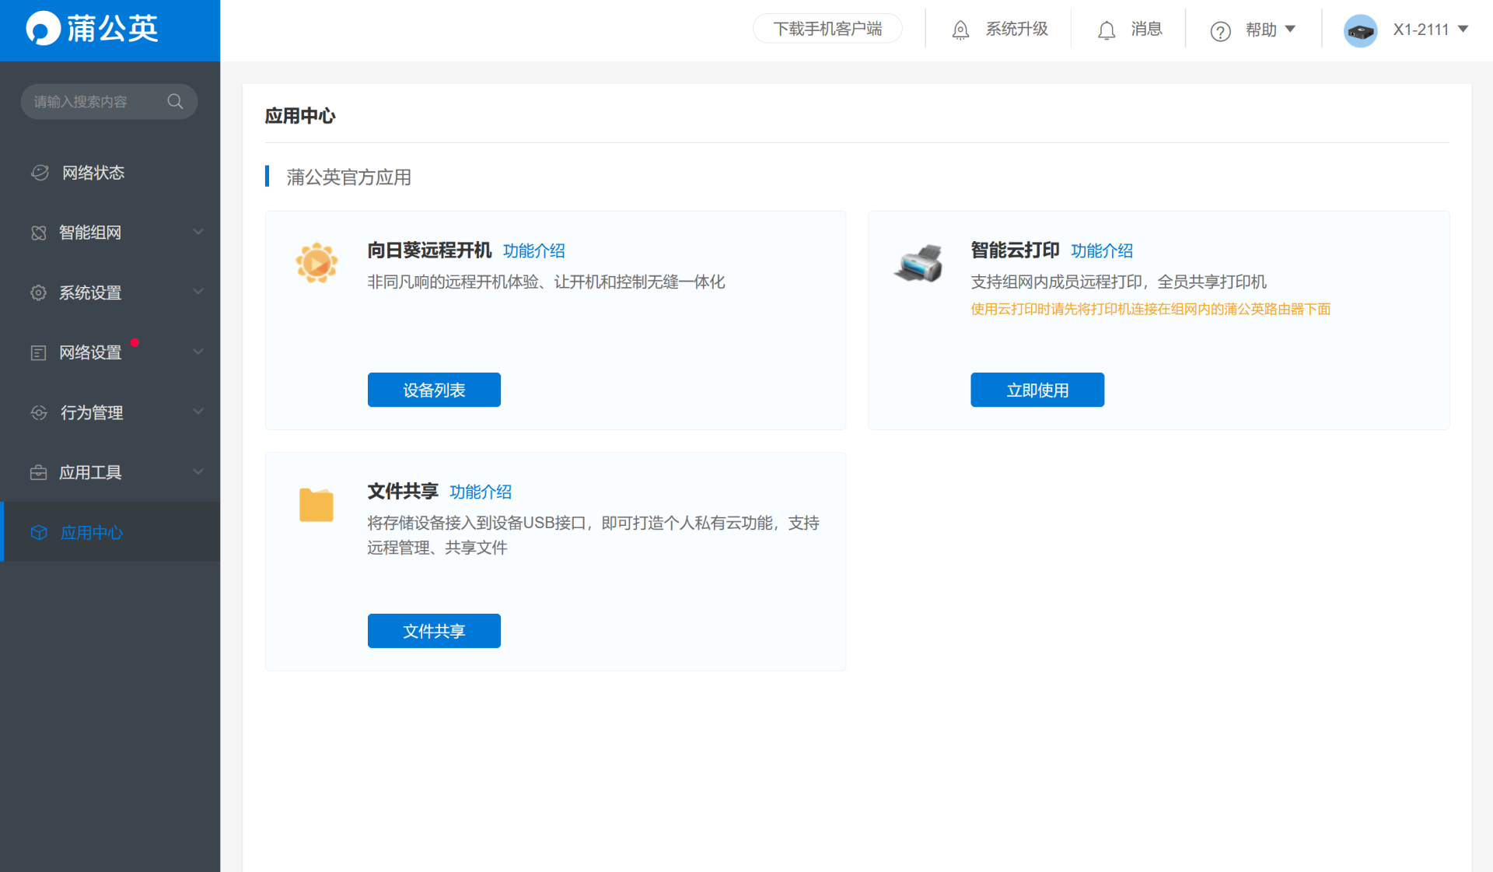
Task: Open the 帮助 dropdown arrow
Action: [1290, 29]
